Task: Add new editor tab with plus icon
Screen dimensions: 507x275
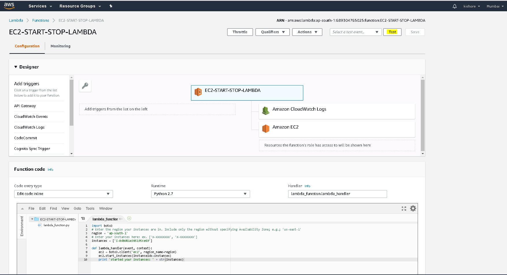Action: coord(129,218)
